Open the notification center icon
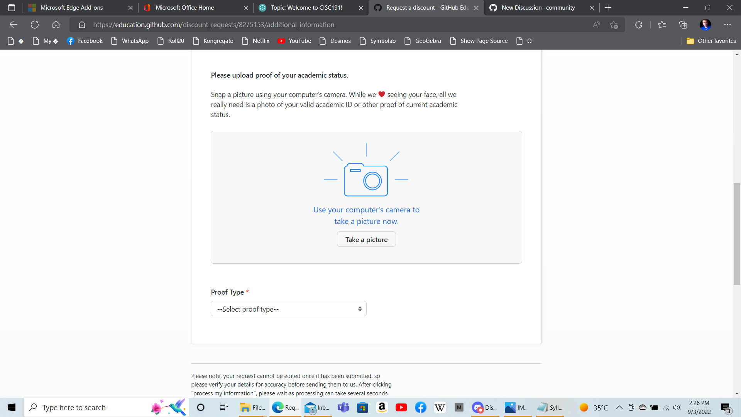741x417 pixels. [726, 408]
